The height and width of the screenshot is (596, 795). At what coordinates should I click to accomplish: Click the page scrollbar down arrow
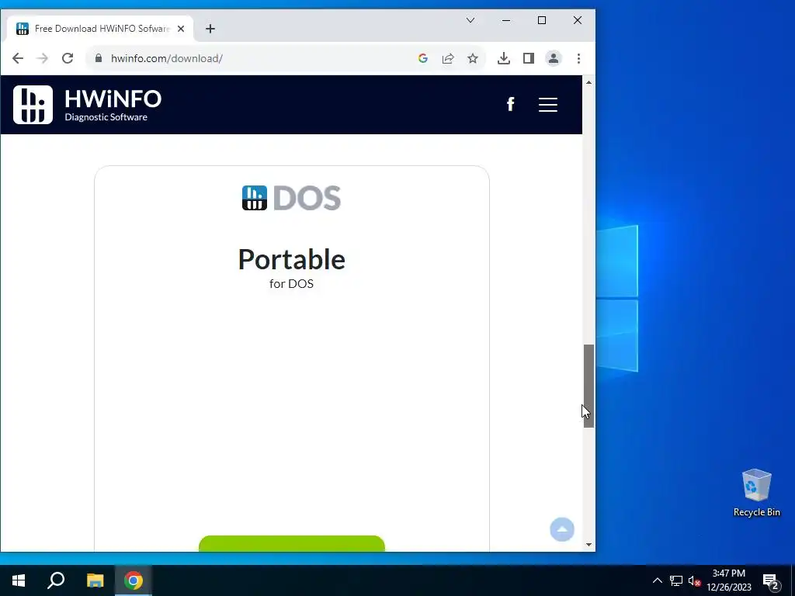[x=588, y=545]
